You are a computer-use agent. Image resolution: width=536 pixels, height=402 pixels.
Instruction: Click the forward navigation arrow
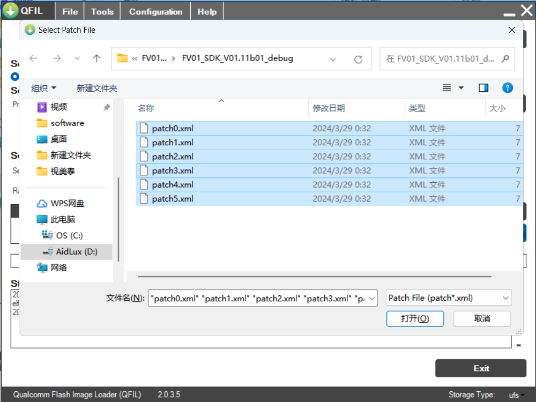click(57, 58)
